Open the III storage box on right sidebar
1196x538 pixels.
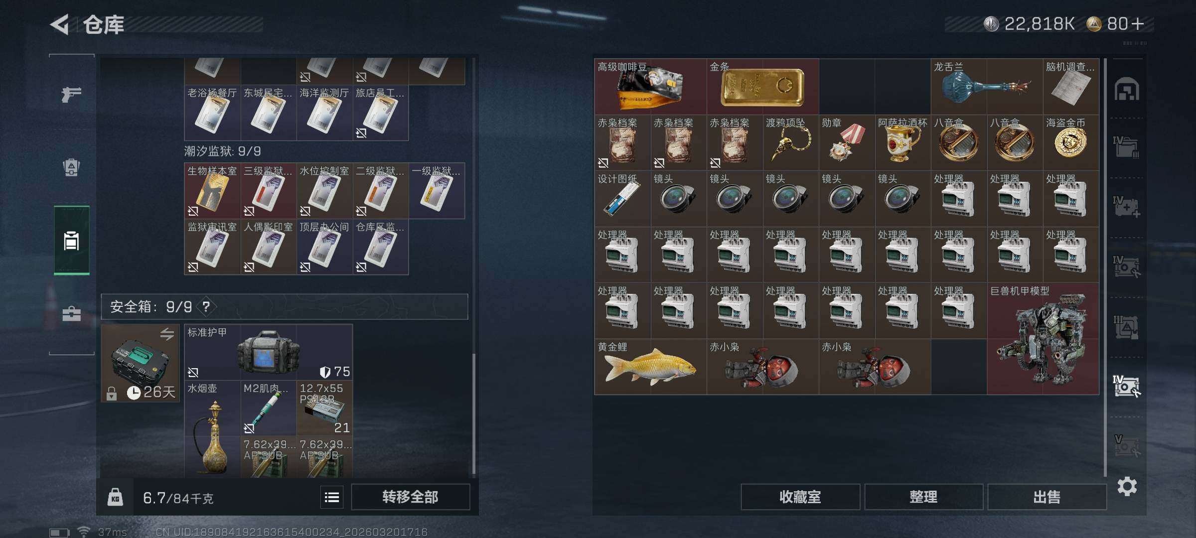[x=1127, y=327]
